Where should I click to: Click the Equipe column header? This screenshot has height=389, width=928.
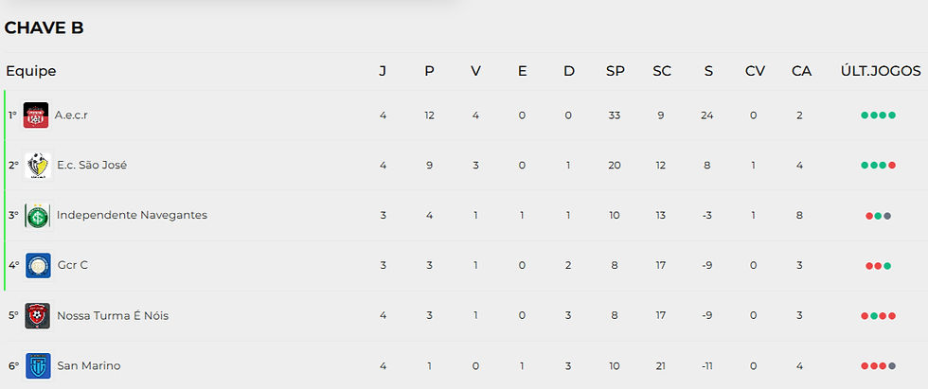coord(30,71)
